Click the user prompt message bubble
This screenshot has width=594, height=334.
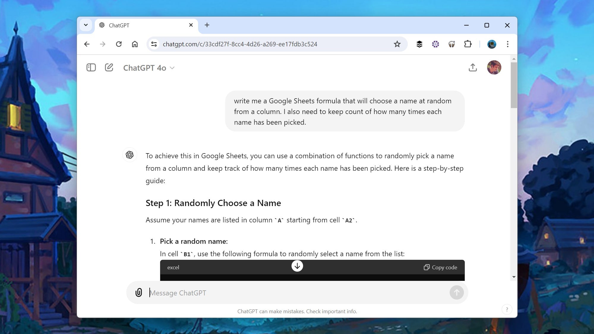pos(345,111)
